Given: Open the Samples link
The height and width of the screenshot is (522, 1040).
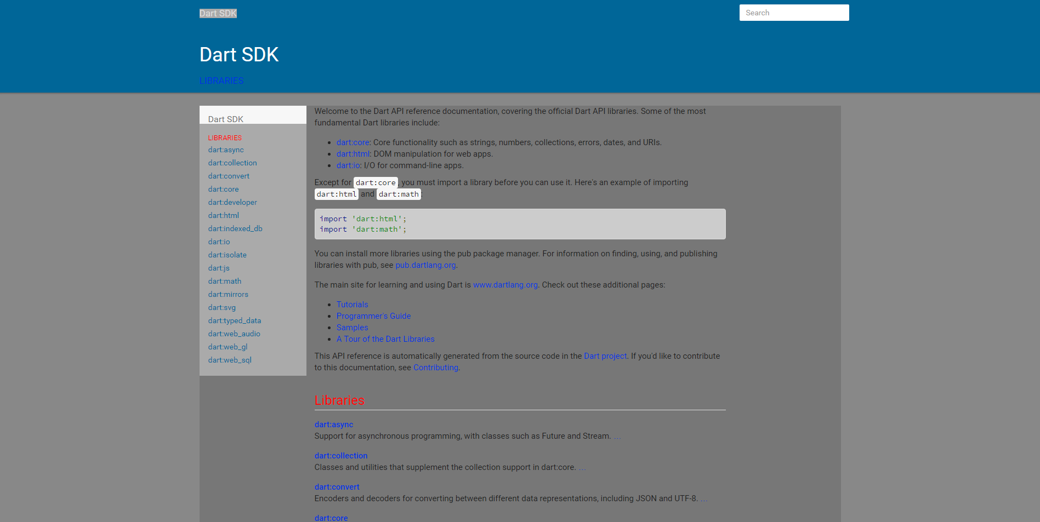Looking at the screenshot, I should (353, 328).
